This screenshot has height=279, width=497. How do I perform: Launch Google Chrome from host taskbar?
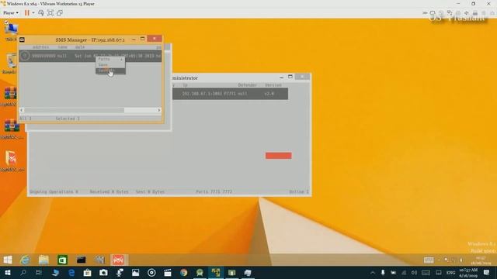point(183,273)
